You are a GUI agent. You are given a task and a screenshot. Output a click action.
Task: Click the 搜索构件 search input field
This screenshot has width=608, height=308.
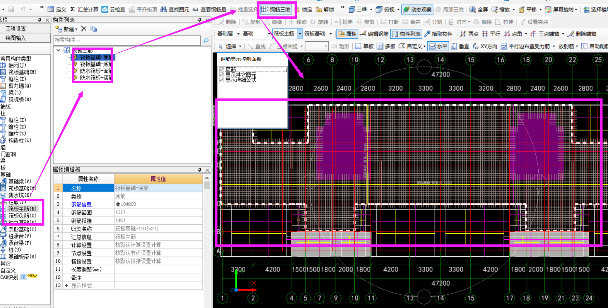[127, 40]
